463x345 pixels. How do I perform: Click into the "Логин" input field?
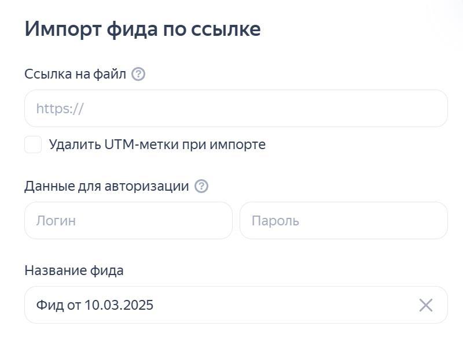pos(128,221)
